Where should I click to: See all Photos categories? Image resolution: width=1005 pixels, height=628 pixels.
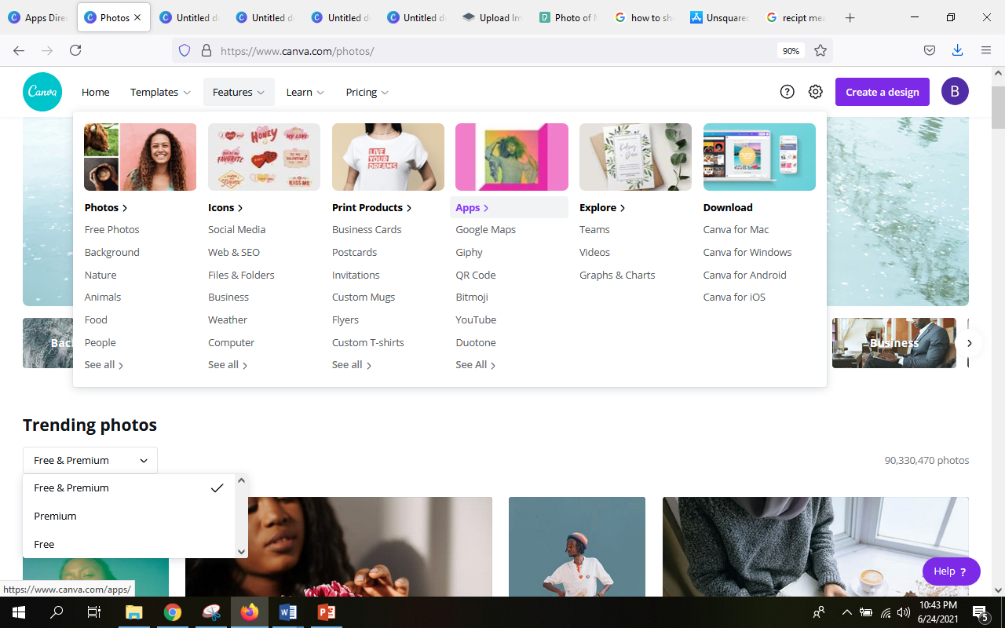tap(104, 365)
